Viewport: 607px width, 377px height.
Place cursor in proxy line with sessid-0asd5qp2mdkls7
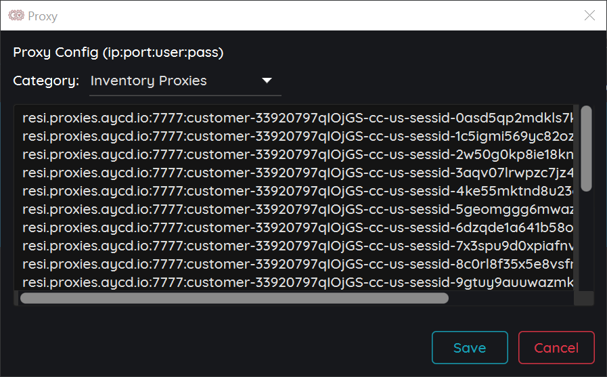[298, 118]
